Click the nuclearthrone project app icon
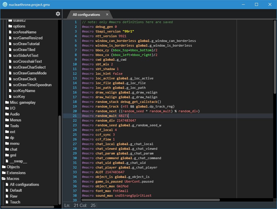Image resolution: width=277 pixels, height=209 pixels. [5, 5]
